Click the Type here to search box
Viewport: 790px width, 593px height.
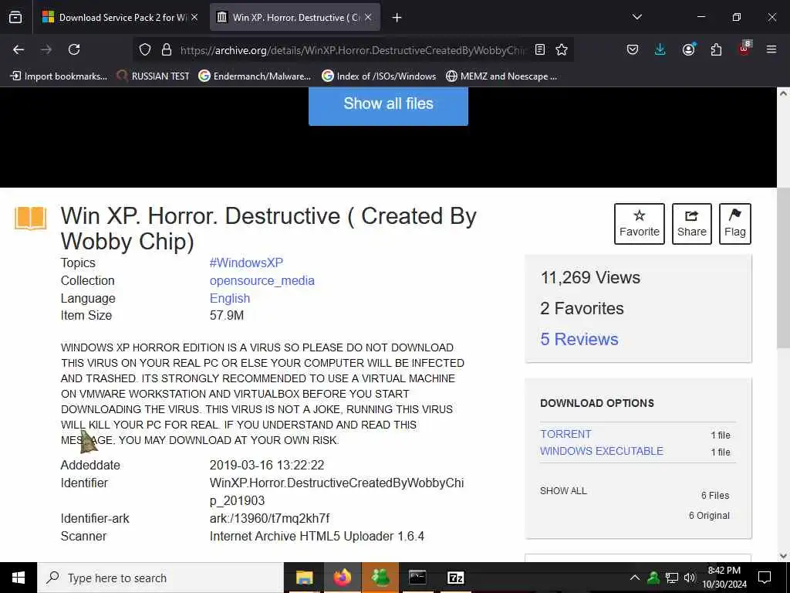click(x=160, y=578)
